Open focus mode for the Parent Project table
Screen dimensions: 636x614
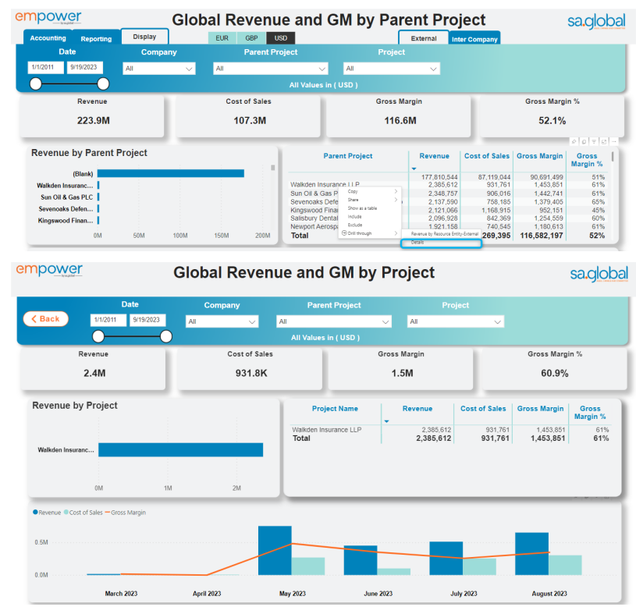[604, 141]
